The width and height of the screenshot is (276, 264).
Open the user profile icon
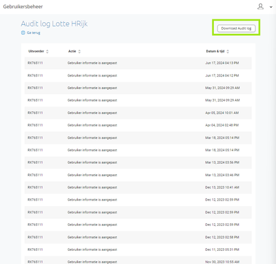260,6
